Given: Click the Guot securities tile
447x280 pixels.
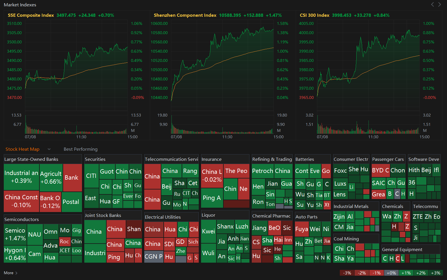Looking at the screenshot, I should [x=107, y=171].
